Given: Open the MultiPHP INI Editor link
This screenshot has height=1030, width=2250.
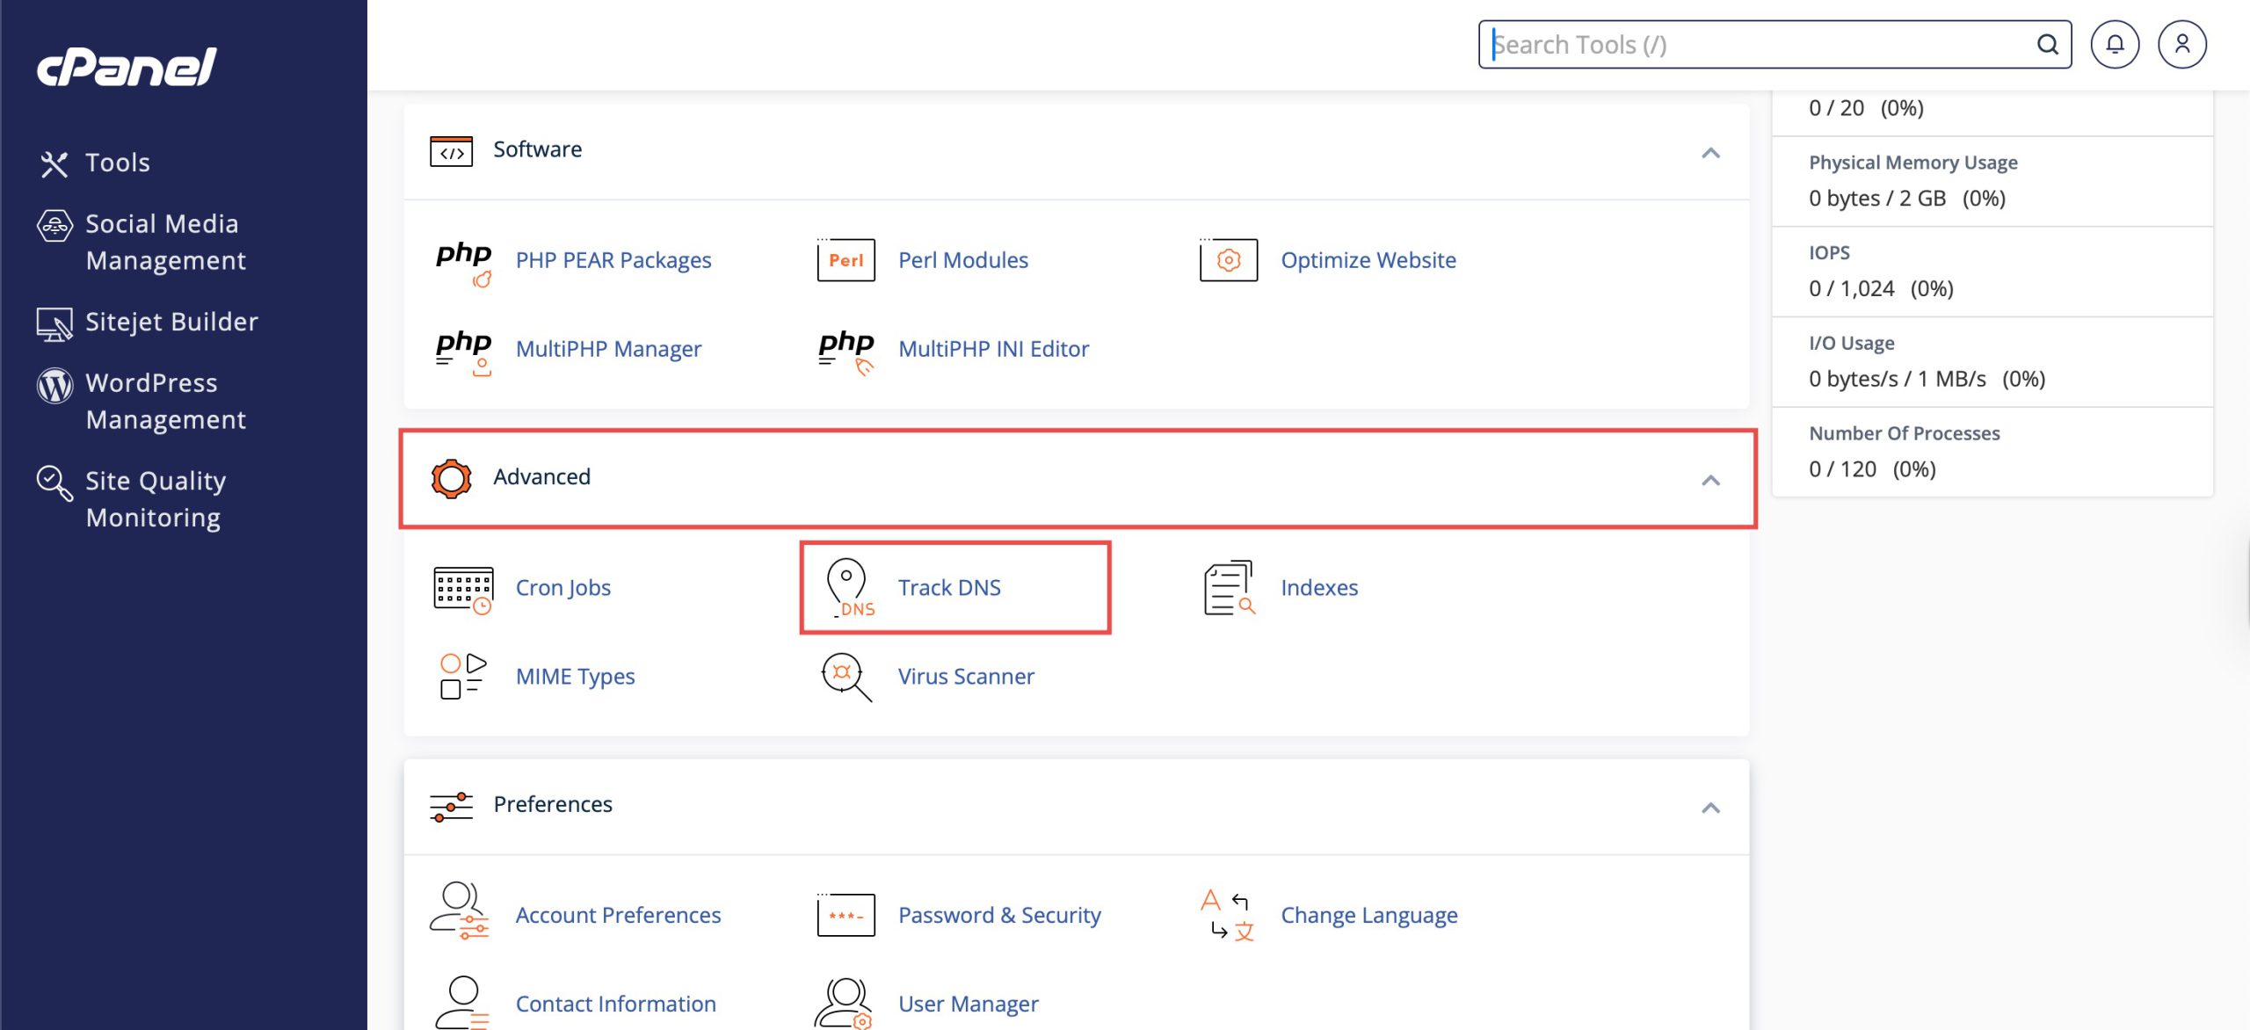Looking at the screenshot, I should click(x=993, y=349).
